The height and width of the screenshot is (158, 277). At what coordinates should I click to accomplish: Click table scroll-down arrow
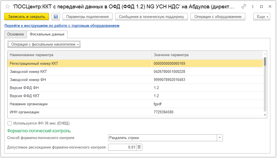pos(265,115)
